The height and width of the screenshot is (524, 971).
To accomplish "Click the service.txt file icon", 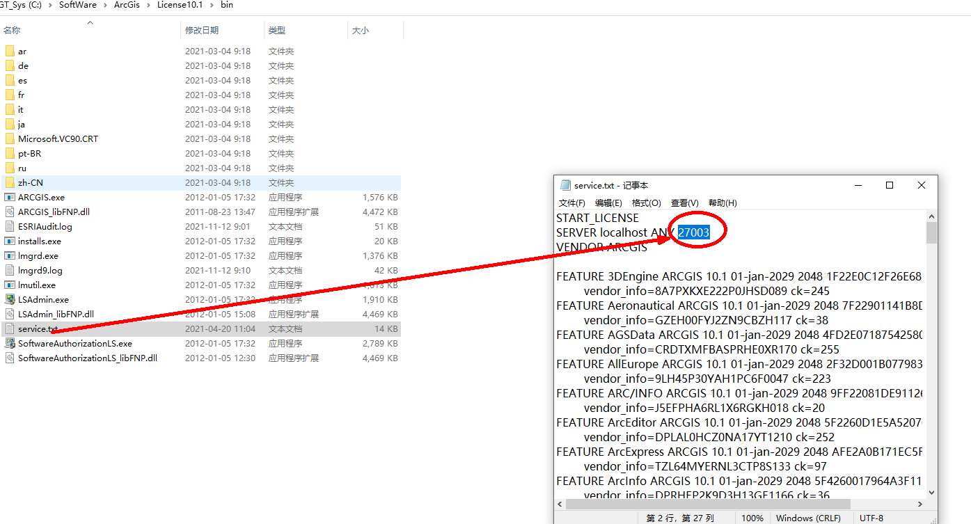I will pos(10,328).
